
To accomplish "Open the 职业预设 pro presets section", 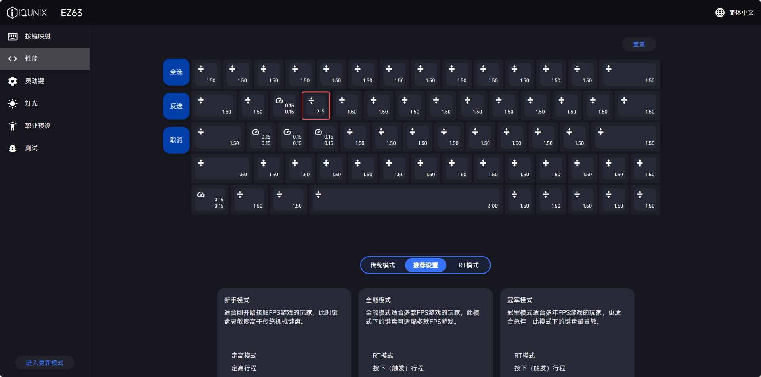I will [x=45, y=126].
